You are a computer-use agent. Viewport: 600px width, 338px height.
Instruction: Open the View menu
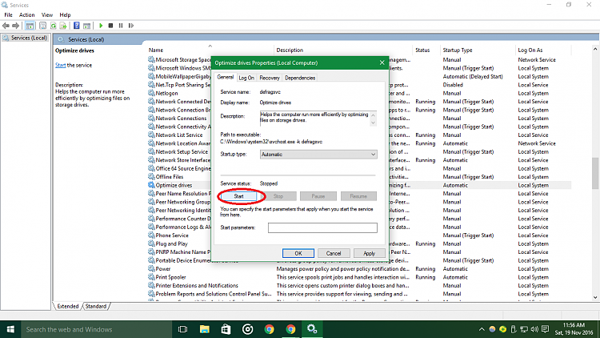pyautogui.click(x=47, y=15)
